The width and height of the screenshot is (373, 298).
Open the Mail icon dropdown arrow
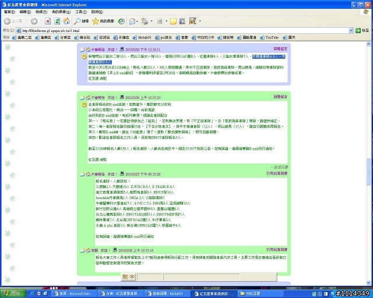[x=138, y=22]
